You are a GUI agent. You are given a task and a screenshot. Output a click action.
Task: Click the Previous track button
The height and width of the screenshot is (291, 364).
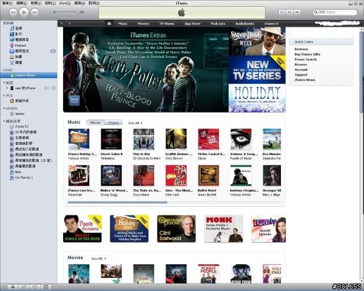(x=13, y=13)
